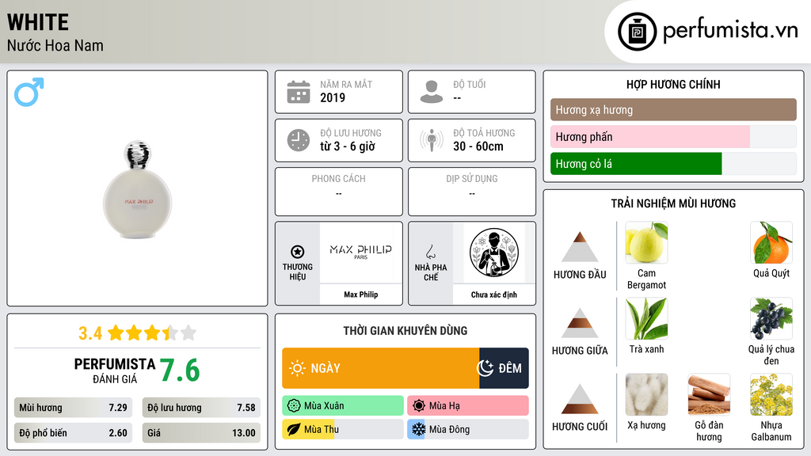Click the Mùa Hạ season bar
The height and width of the screenshot is (456, 811).
point(468,406)
